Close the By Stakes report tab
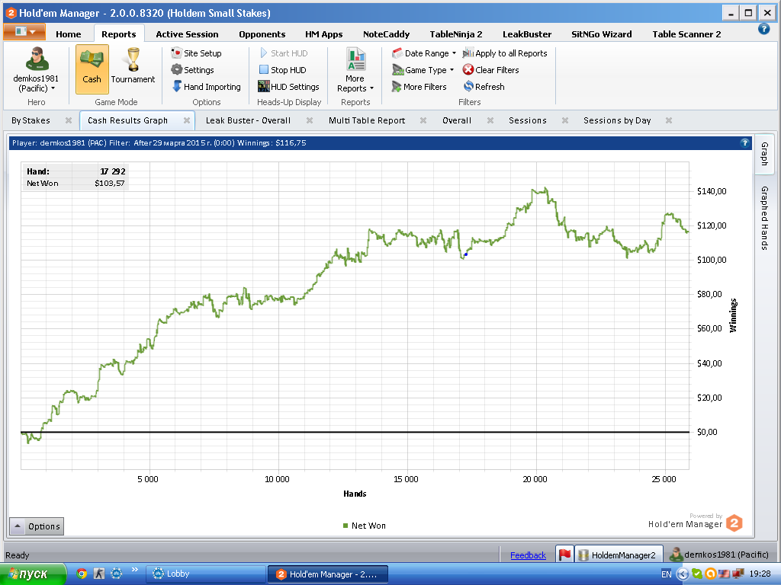 [x=69, y=120]
